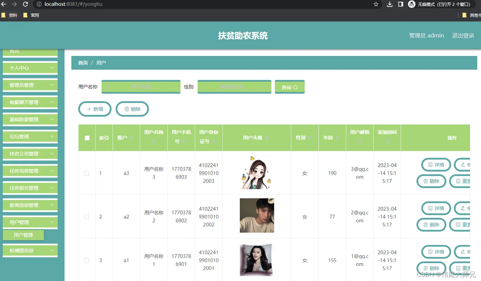Click the 管理员 admin label
This screenshot has width=481, height=281.
(426, 35)
